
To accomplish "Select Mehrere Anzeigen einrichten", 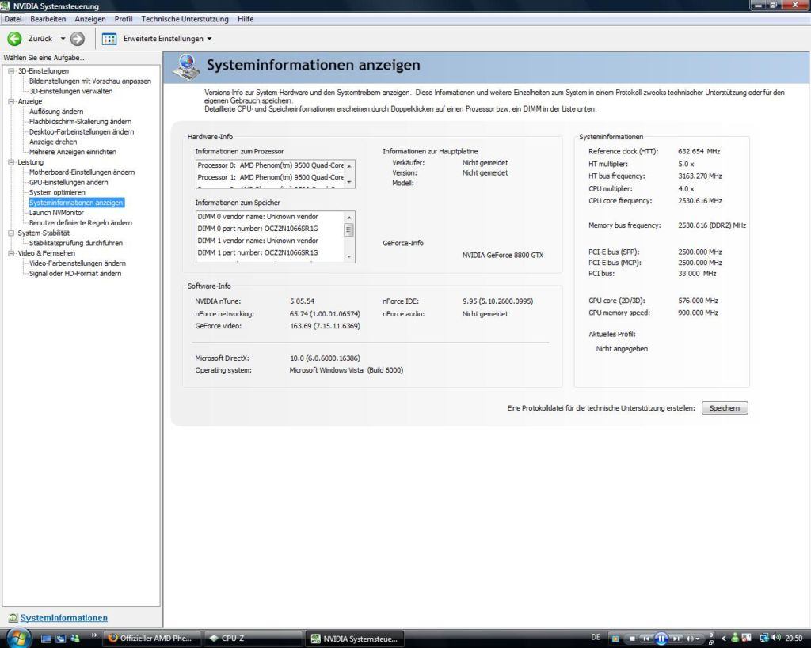I will (72, 152).
